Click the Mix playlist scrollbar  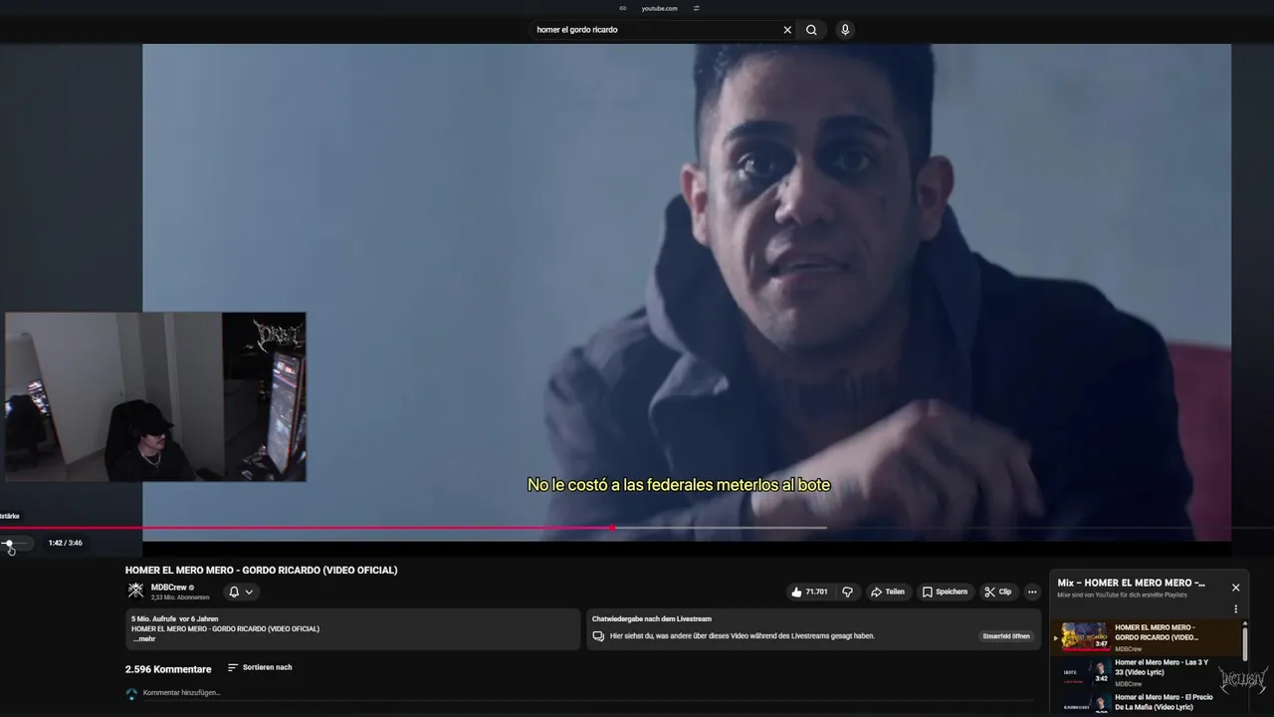(1244, 642)
